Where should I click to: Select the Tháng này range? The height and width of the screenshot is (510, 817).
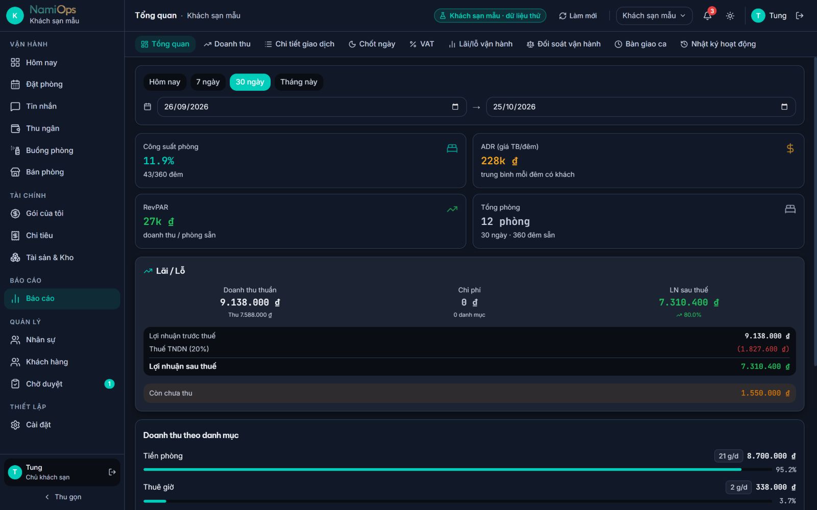(299, 82)
